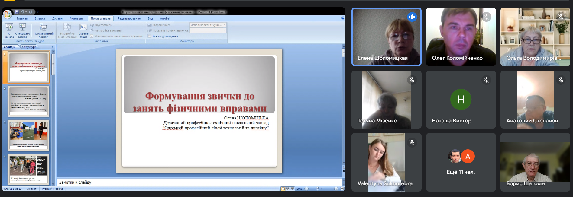Switch to the Структура outline tab
The image size is (573, 197).
[29, 47]
